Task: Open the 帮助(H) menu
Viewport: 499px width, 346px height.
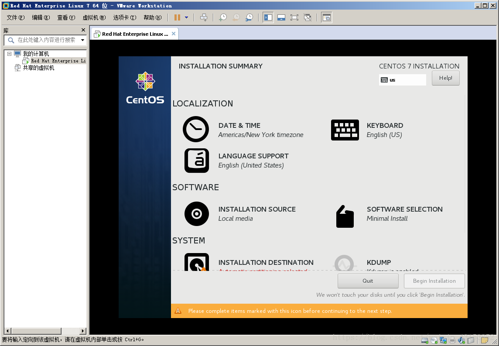Action: pyautogui.click(x=152, y=17)
